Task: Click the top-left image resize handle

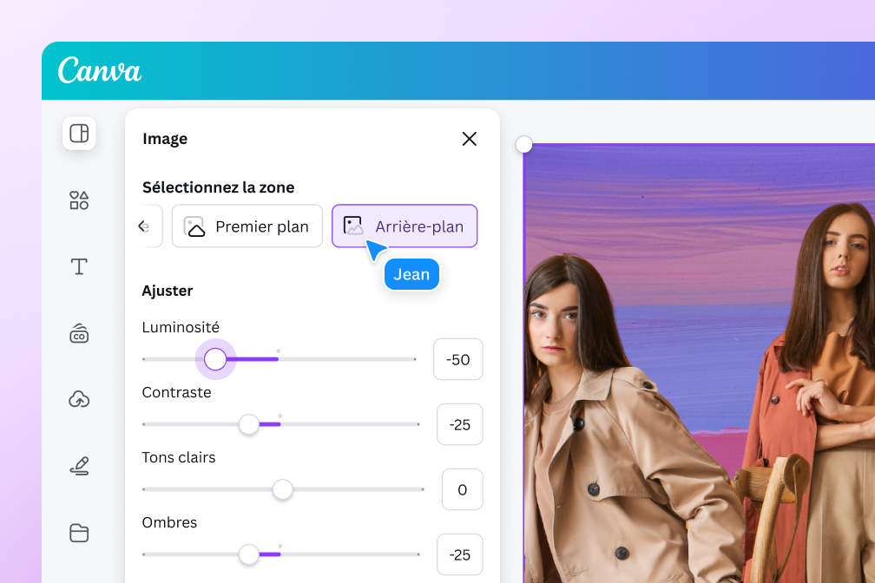Action: pos(524,144)
